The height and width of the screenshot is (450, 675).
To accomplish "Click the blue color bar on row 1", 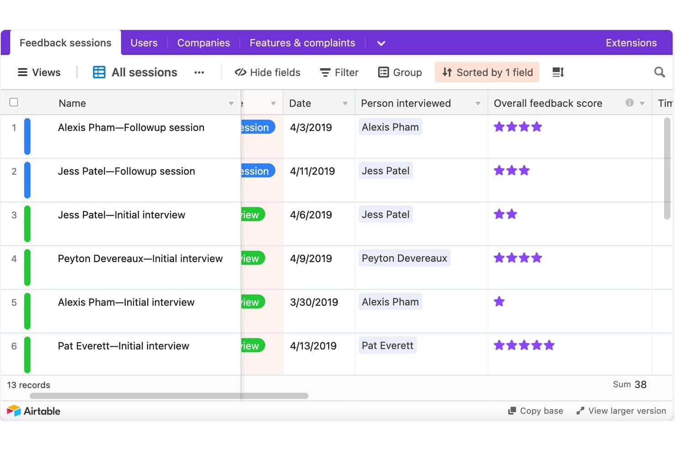I will 27,136.
